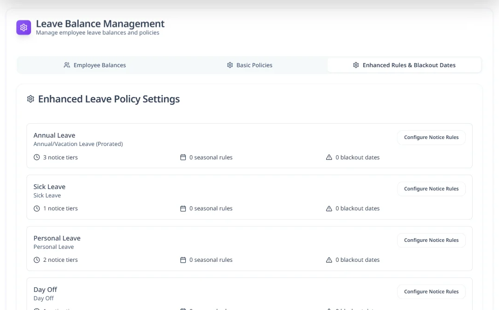Click '2 notice tiers' text
The image size is (499, 310).
tap(61, 259)
